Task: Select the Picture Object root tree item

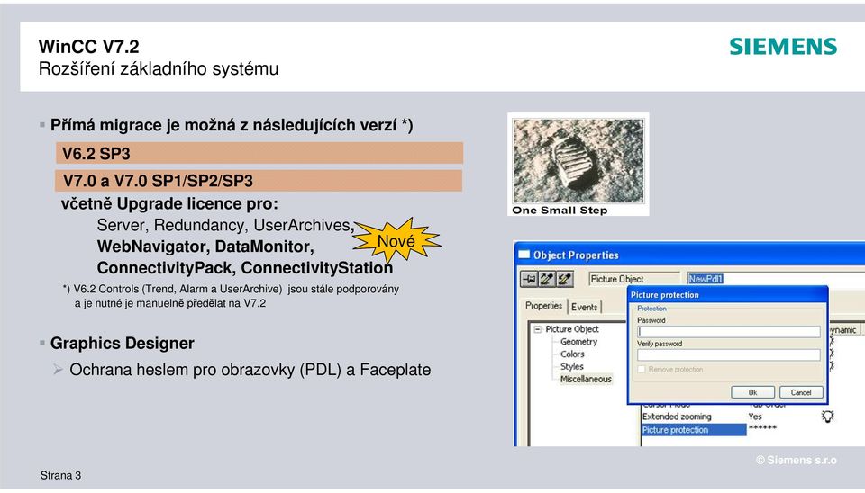Action: click(572, 329)
